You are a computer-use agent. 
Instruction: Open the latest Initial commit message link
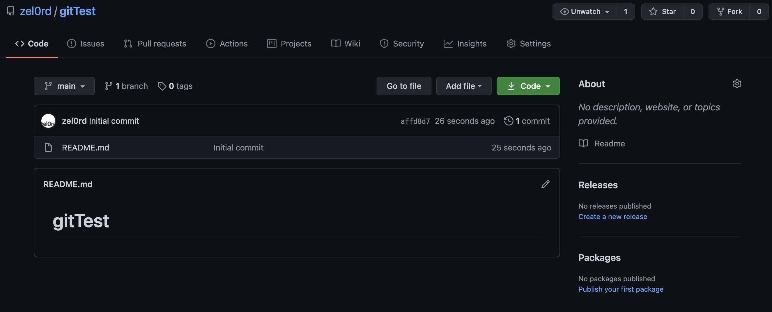coord(114,121)
